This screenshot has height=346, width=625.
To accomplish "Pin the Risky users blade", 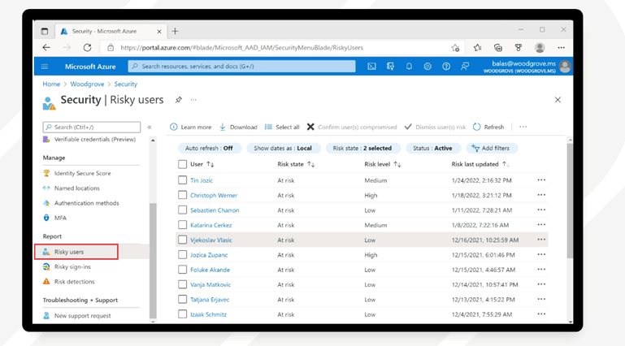I will coord(178,100).
